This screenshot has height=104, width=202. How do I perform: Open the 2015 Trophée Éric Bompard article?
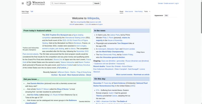(57, 35)
